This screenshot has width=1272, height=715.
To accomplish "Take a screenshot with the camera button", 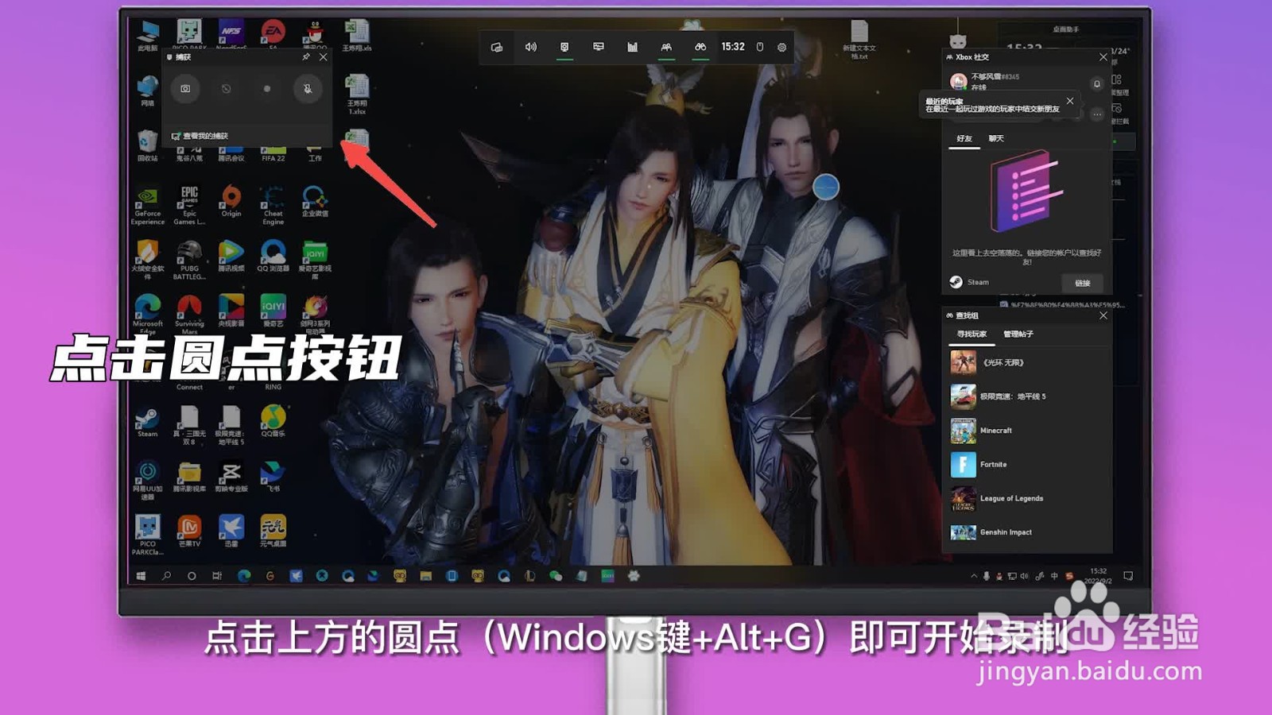I will (x=185, y=89).
